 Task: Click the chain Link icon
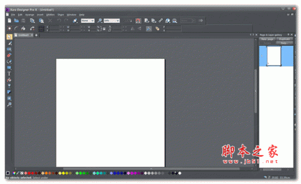click(161, 20)
